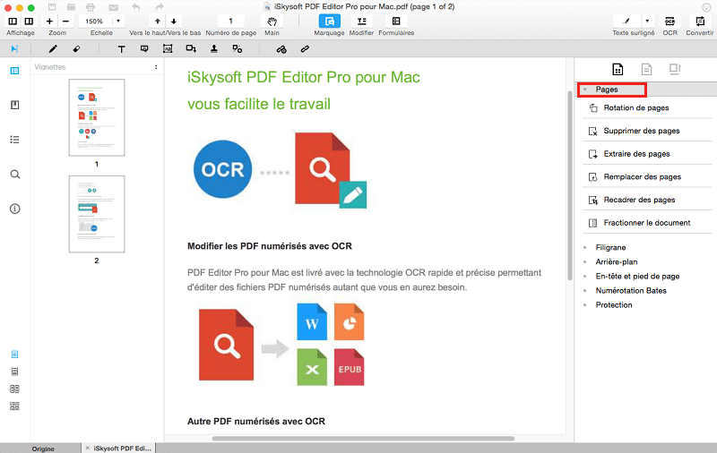Viewport: 717px width, 453px height.
Task: Expand the Filigrane section
Action: [x=585, y=247]
